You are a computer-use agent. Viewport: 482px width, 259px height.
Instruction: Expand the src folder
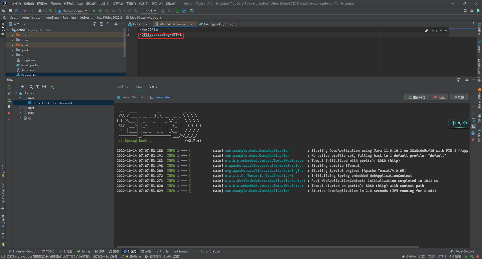coord(13,55)
